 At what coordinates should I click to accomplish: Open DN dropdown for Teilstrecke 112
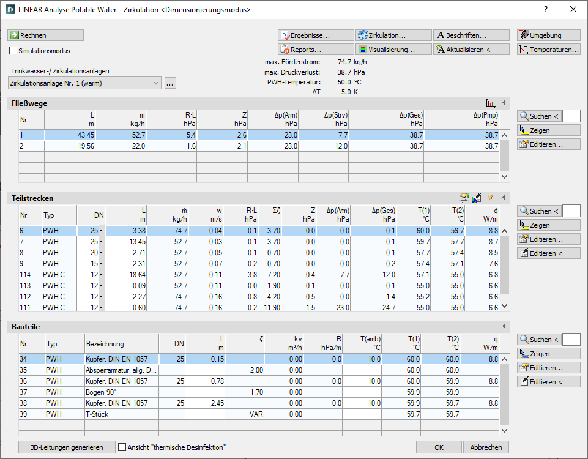(101, 297)
